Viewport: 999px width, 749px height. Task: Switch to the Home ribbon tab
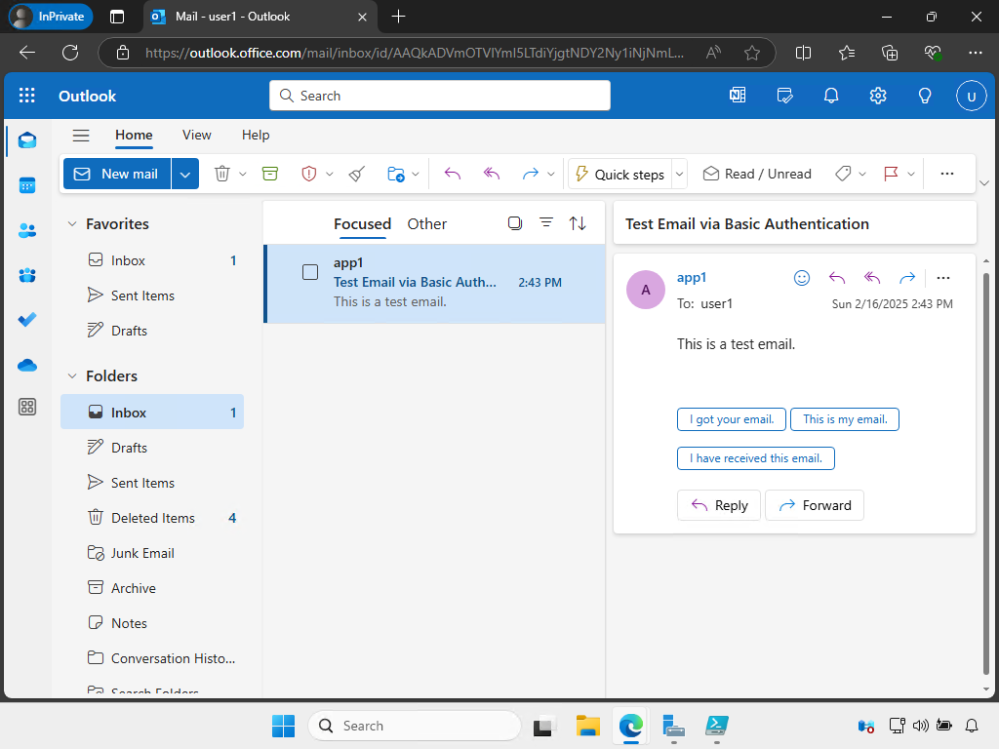coord(134,135)
